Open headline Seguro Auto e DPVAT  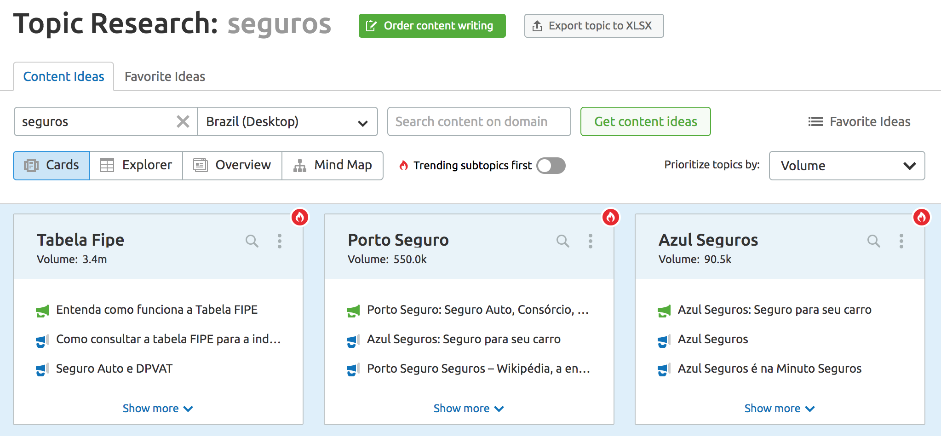114,369
